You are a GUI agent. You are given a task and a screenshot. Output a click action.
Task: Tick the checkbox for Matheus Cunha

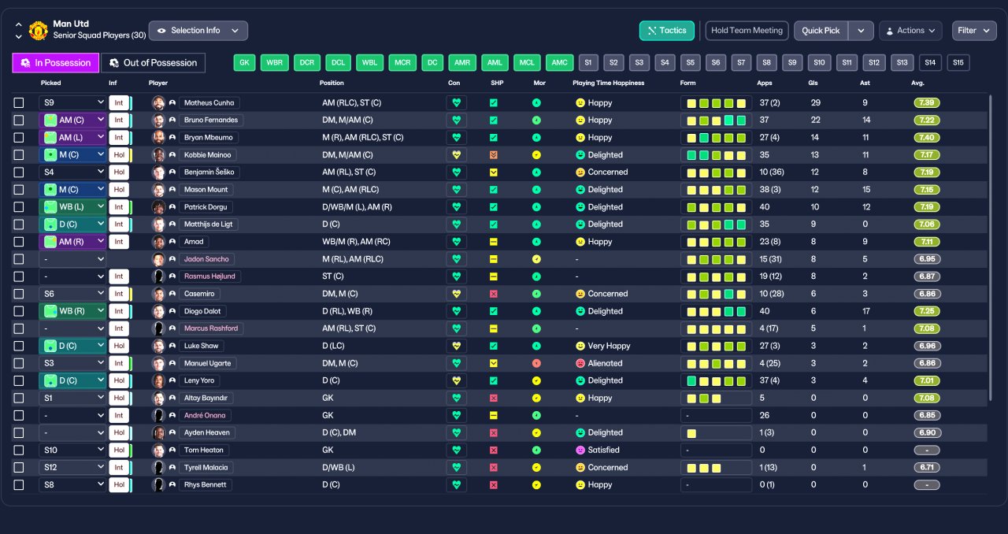click(x=19, y=102)
